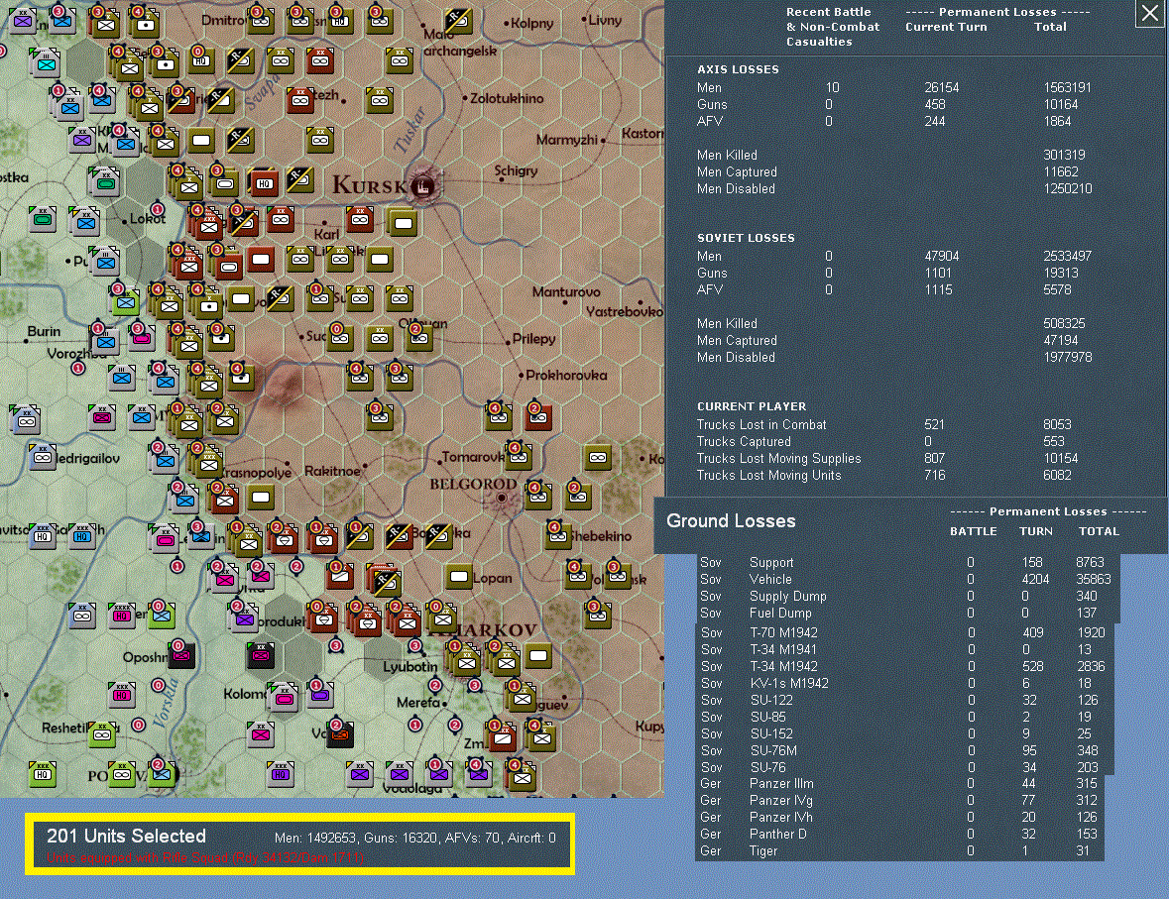Click the unit counter at Shebekino
The image size is (1169, 899).
(x=557, y=534)
